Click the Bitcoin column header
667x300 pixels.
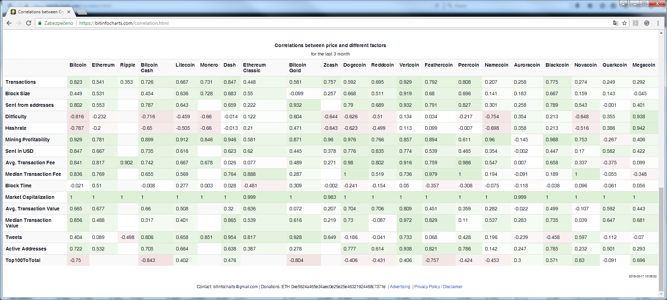78,65
